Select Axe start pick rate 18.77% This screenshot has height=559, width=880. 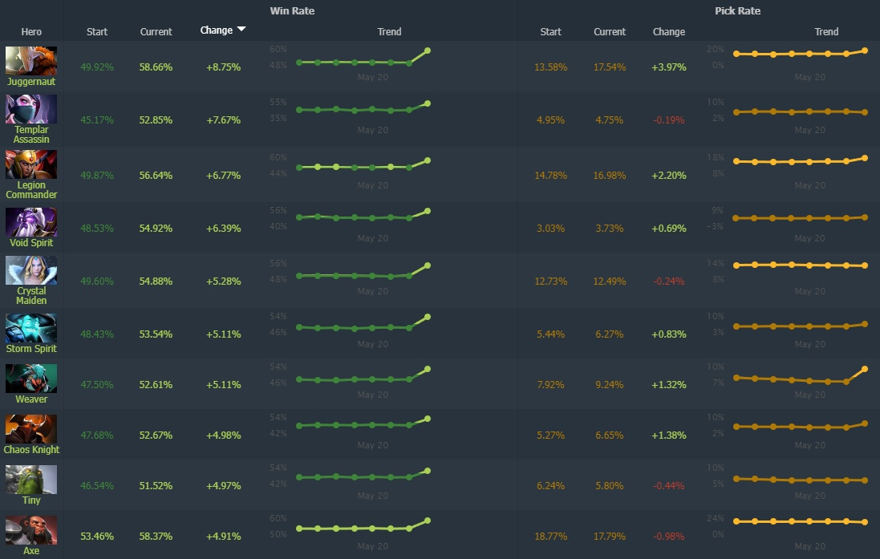pos(550,536)
